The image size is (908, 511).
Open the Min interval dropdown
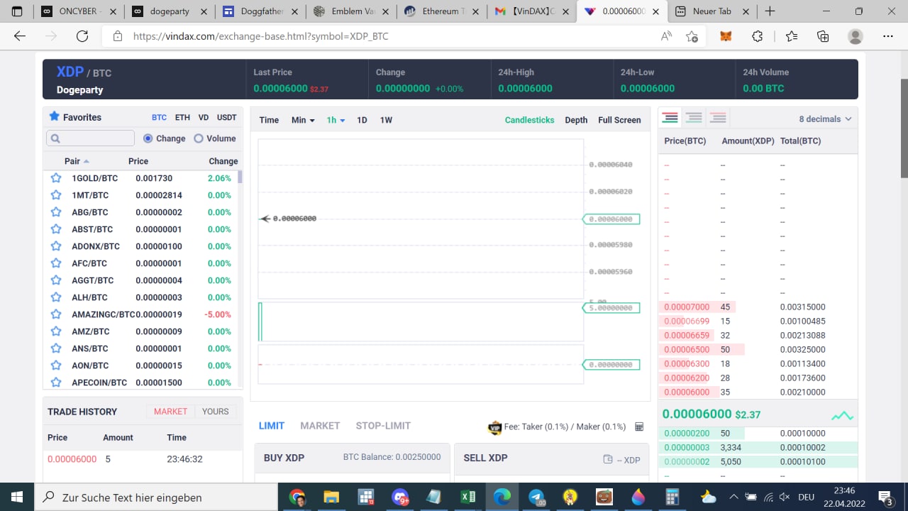click(303, 120)
